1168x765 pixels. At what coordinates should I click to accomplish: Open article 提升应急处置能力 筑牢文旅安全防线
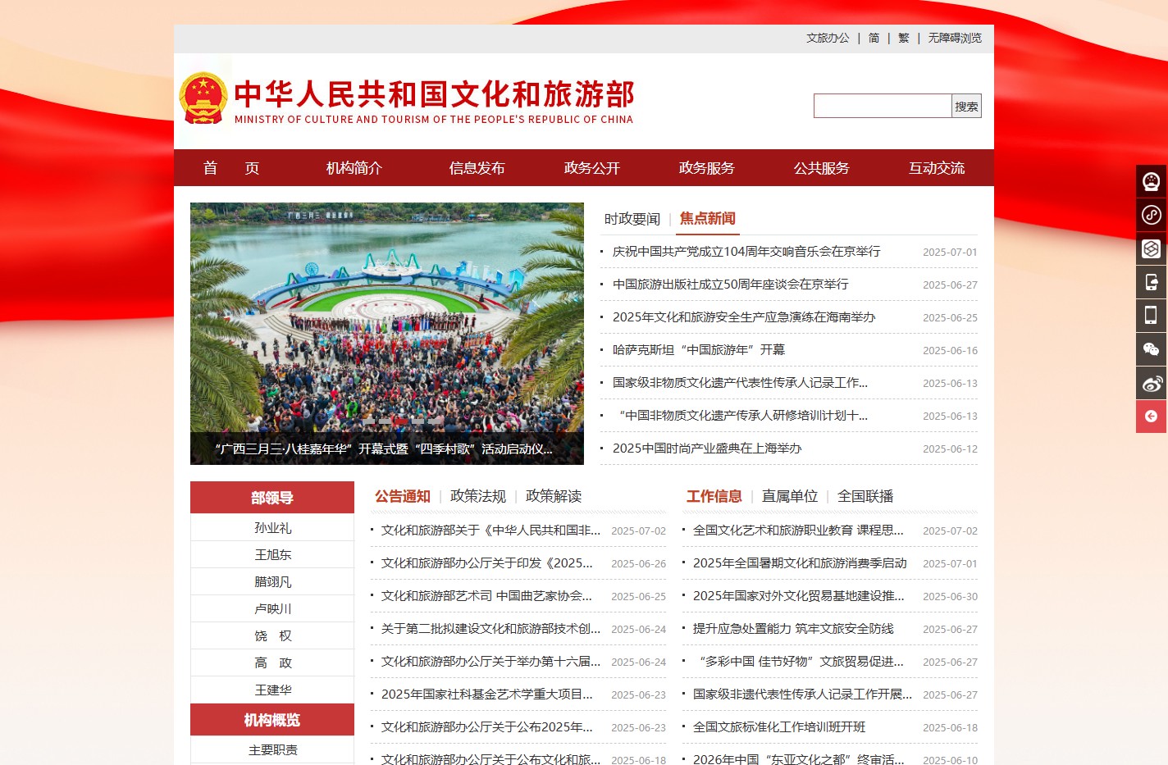point(793,629)
